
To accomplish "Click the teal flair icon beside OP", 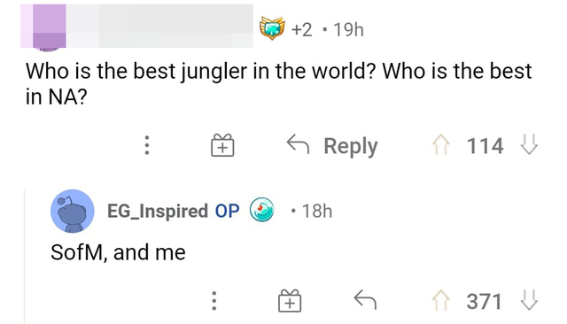I will [262, 210].
